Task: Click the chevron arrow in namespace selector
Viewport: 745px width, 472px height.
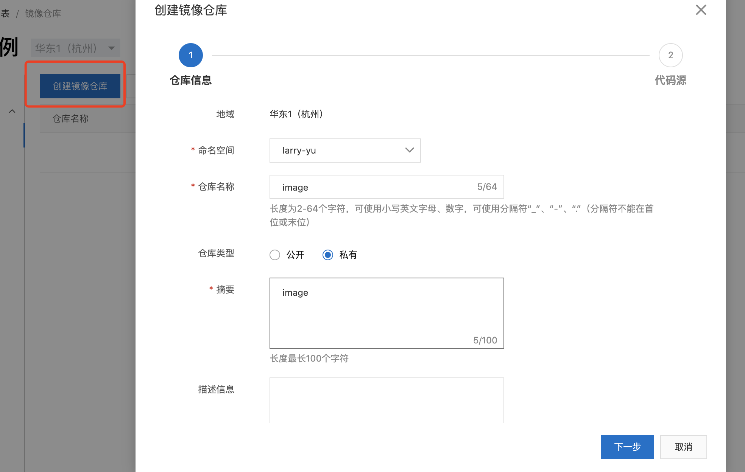Action: 409,150
